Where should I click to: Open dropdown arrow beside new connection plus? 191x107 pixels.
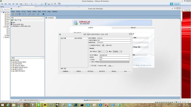[14, 20]
